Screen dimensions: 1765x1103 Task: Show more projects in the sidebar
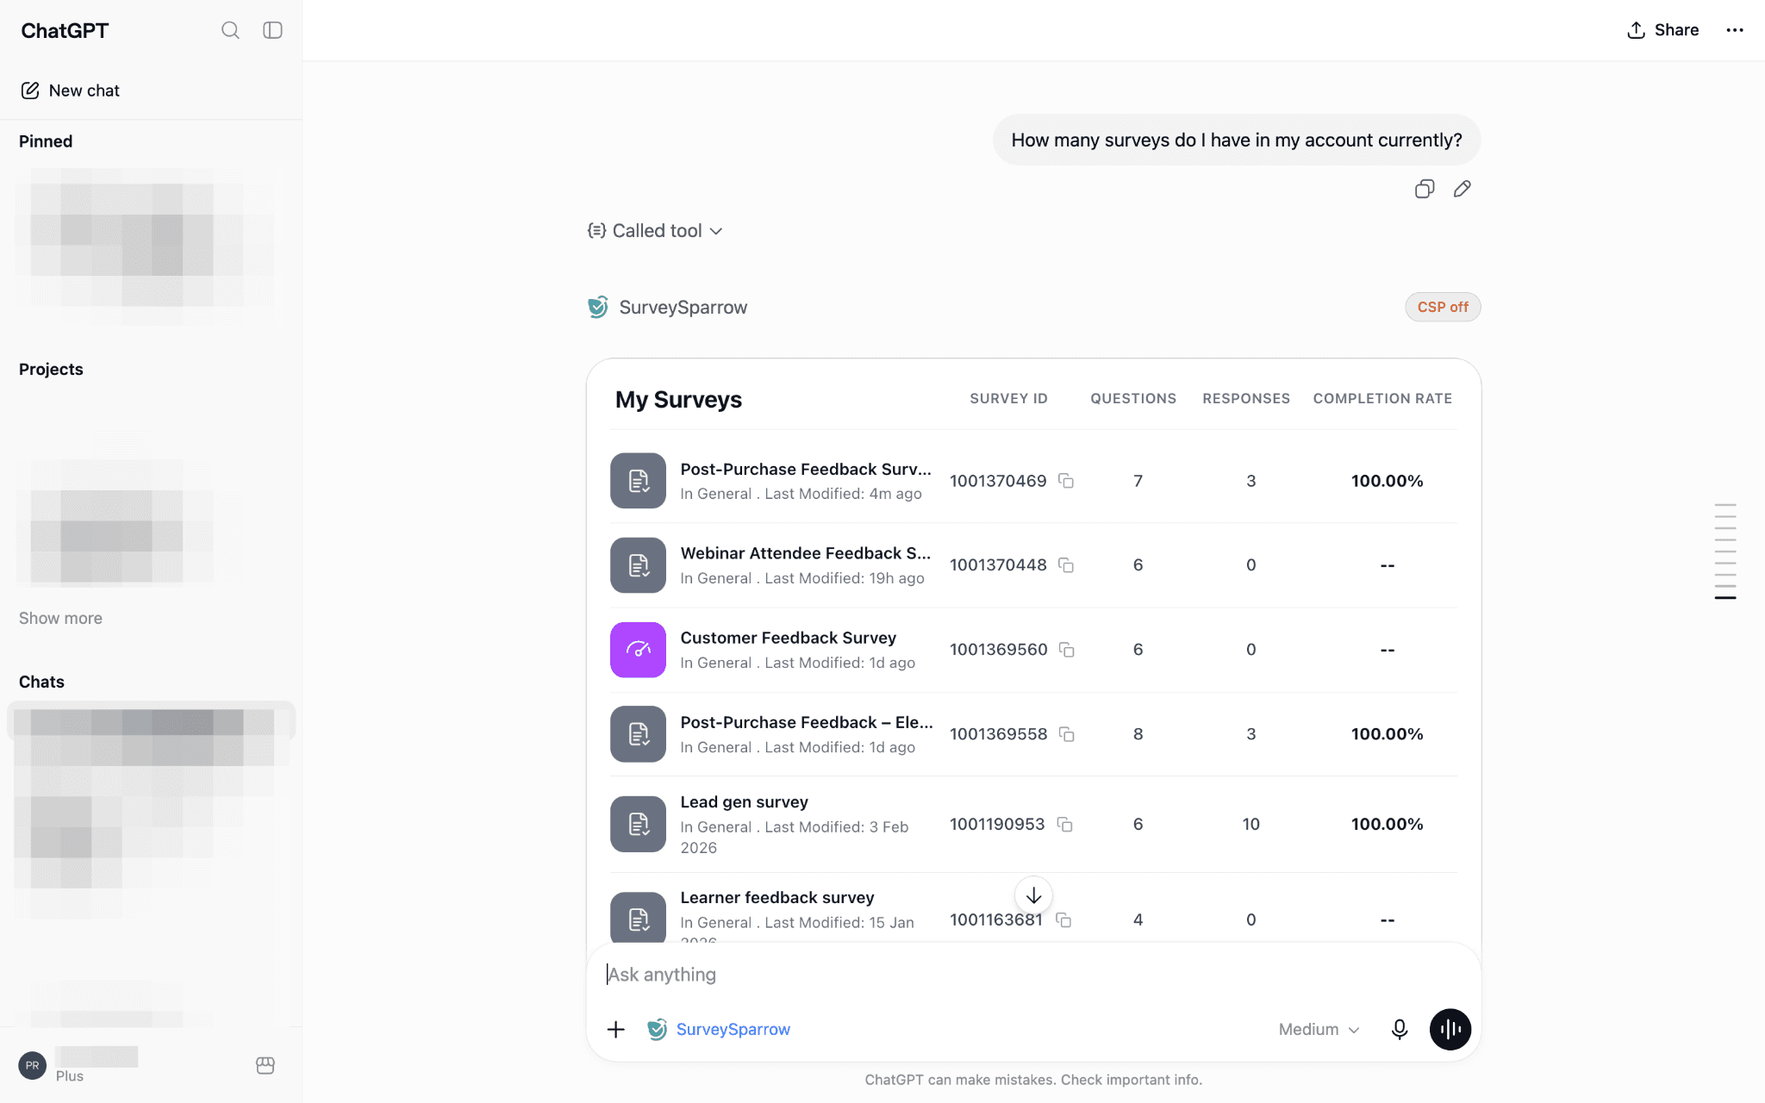coord(60,618)
